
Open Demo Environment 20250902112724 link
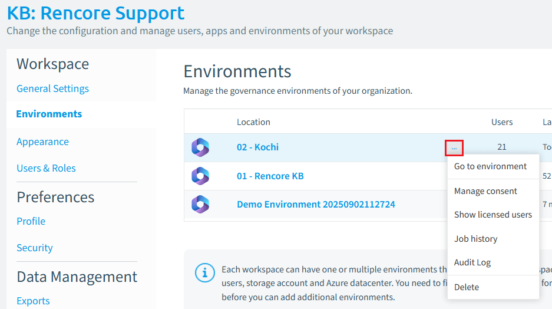point(316,205)
